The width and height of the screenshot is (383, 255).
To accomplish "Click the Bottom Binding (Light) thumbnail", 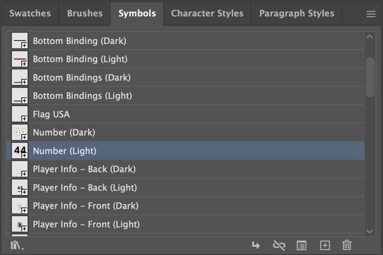I will point(20,59).
